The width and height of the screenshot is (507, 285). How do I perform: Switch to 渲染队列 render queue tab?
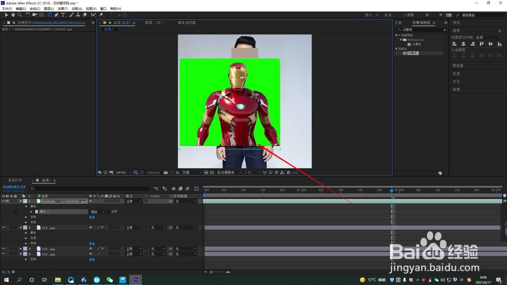coord(14,180)
